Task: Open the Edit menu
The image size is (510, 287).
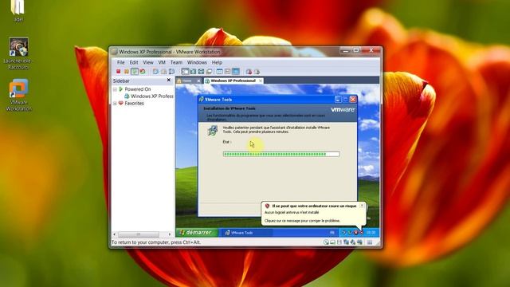Action: tap(134, 62)
